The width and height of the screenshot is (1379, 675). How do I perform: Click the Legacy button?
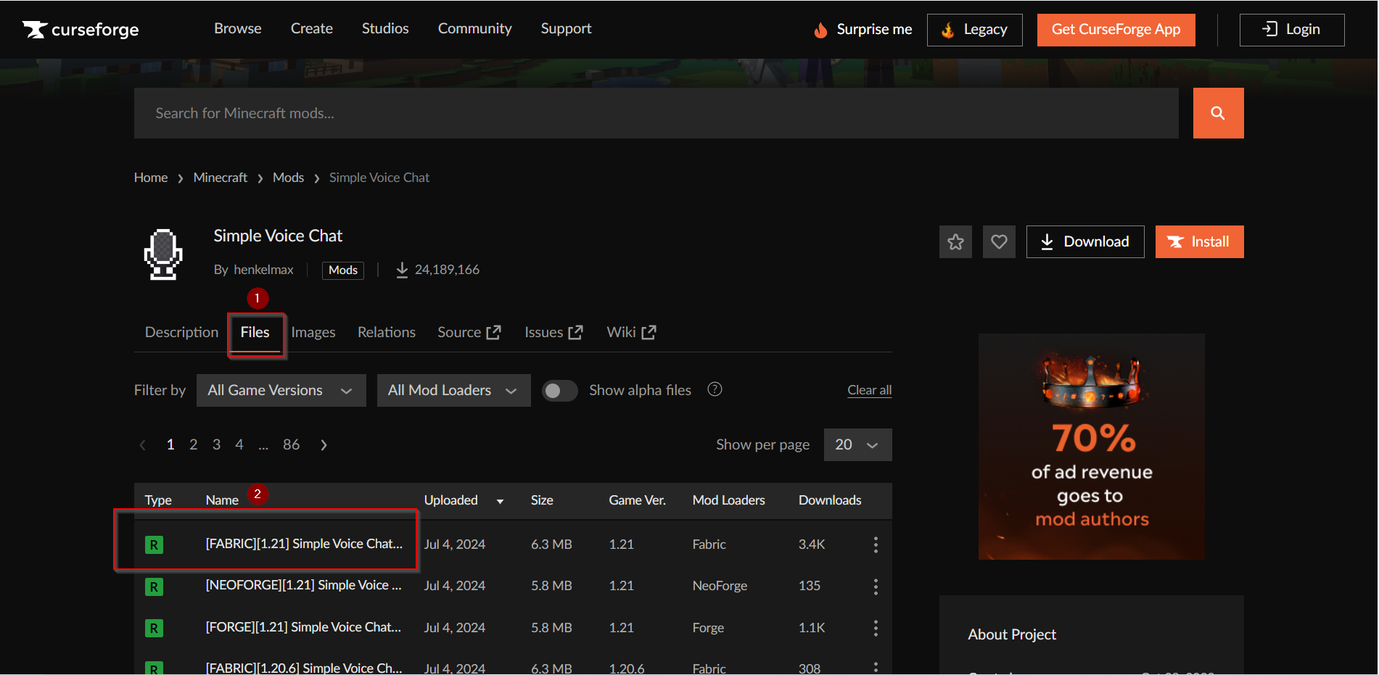(x=975, y=30)
